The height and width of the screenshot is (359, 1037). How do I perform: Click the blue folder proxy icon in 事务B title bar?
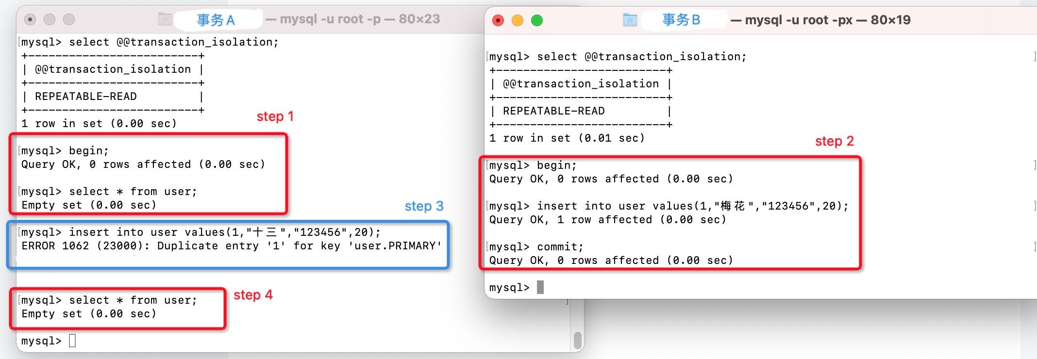coord(630,20)
